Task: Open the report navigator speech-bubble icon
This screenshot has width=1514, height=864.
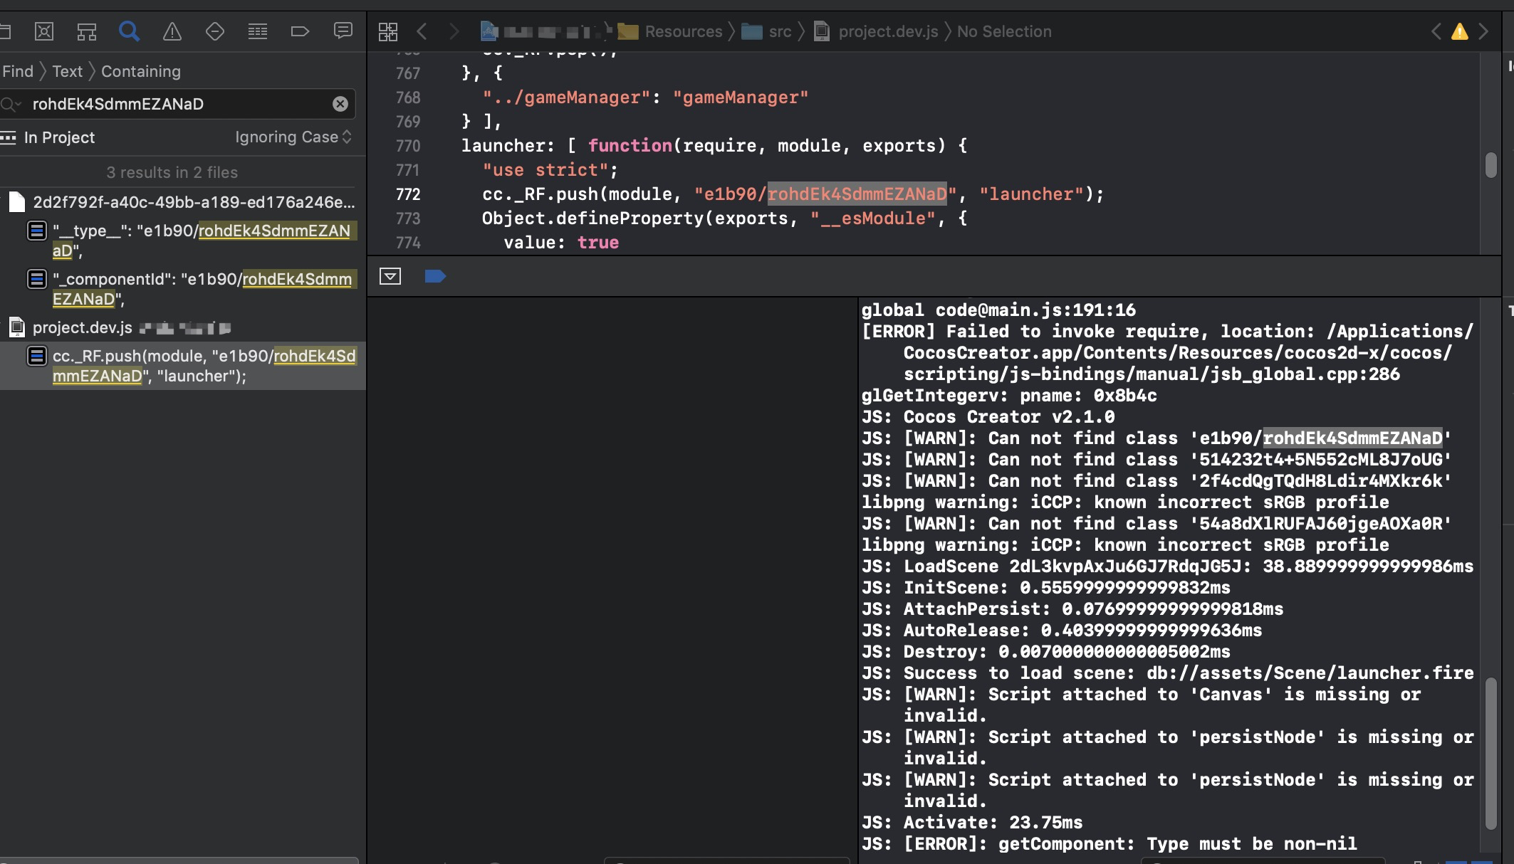Action: pyautogui.click(x=343, y=31)
